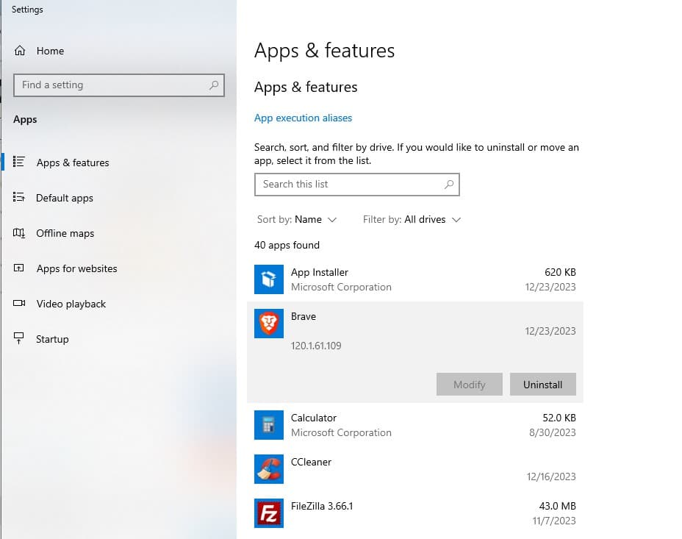The height and width of the screenshot is (539, 682).
Task: Open Default apps settings page
Action: point(65,198)
